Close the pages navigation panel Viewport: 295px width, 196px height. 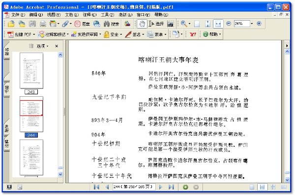tap(57, 46)
